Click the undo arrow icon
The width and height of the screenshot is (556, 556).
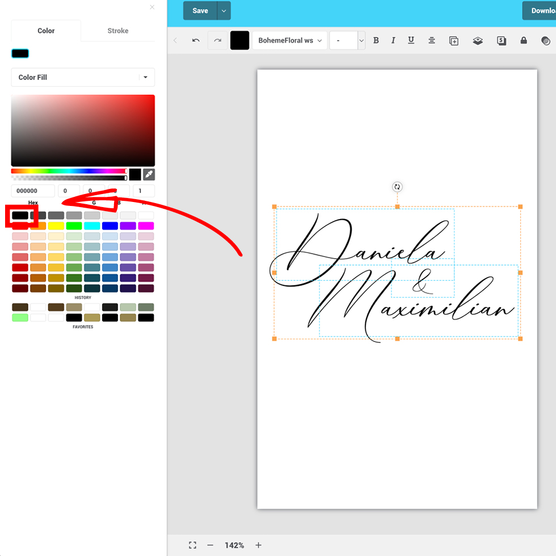tap(196, 41)
